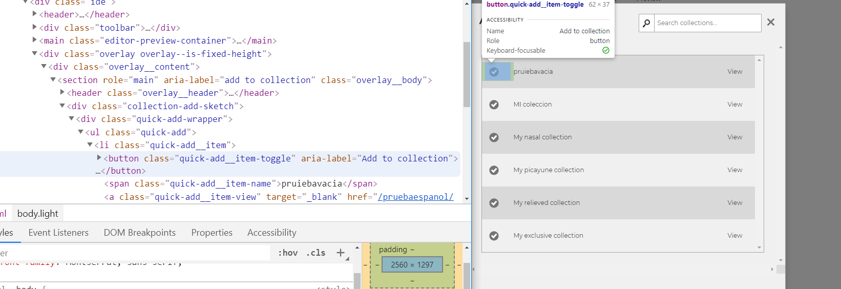
Task: Expand the editor-preview-container main node
Action: pyautogui.click(x=34, y=39)
